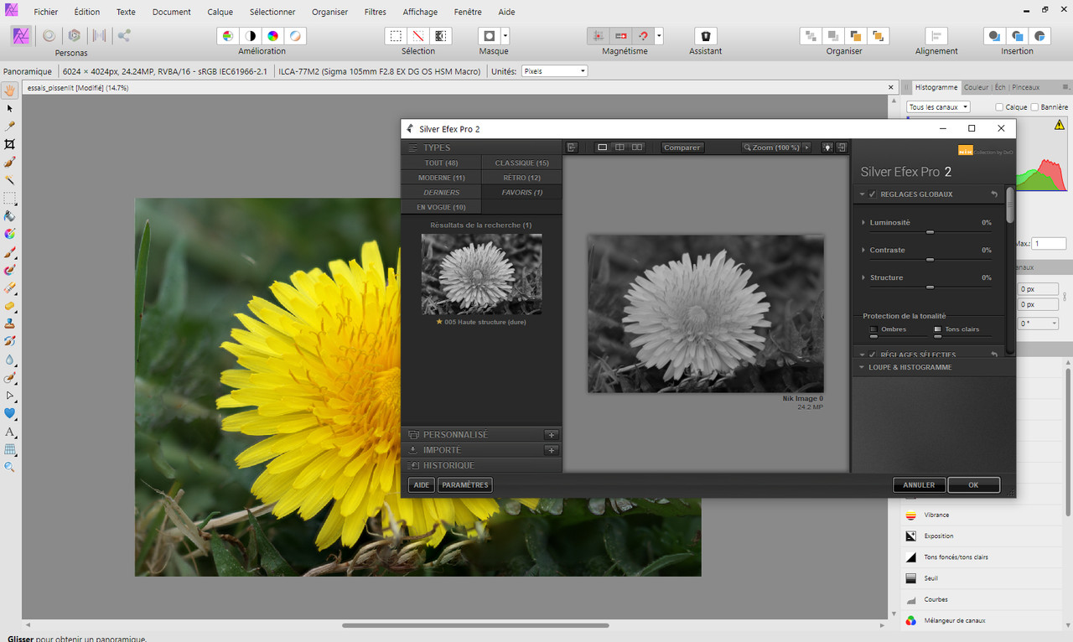This screenshot has height=642, width=1073.
Task: Reset Réglages Globaux with the undo arrow
Action: coord(994,194)
